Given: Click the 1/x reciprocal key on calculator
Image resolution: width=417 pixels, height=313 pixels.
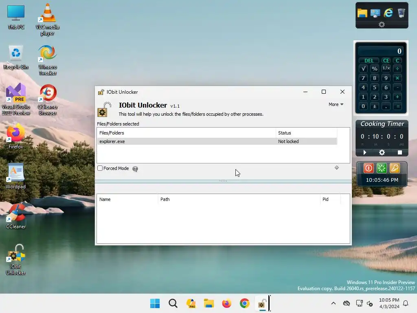Looking at the screenshot, I should [x=386, y=68].
